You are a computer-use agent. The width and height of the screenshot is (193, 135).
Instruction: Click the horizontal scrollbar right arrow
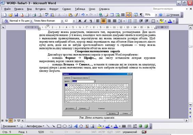tap(186, 121)
